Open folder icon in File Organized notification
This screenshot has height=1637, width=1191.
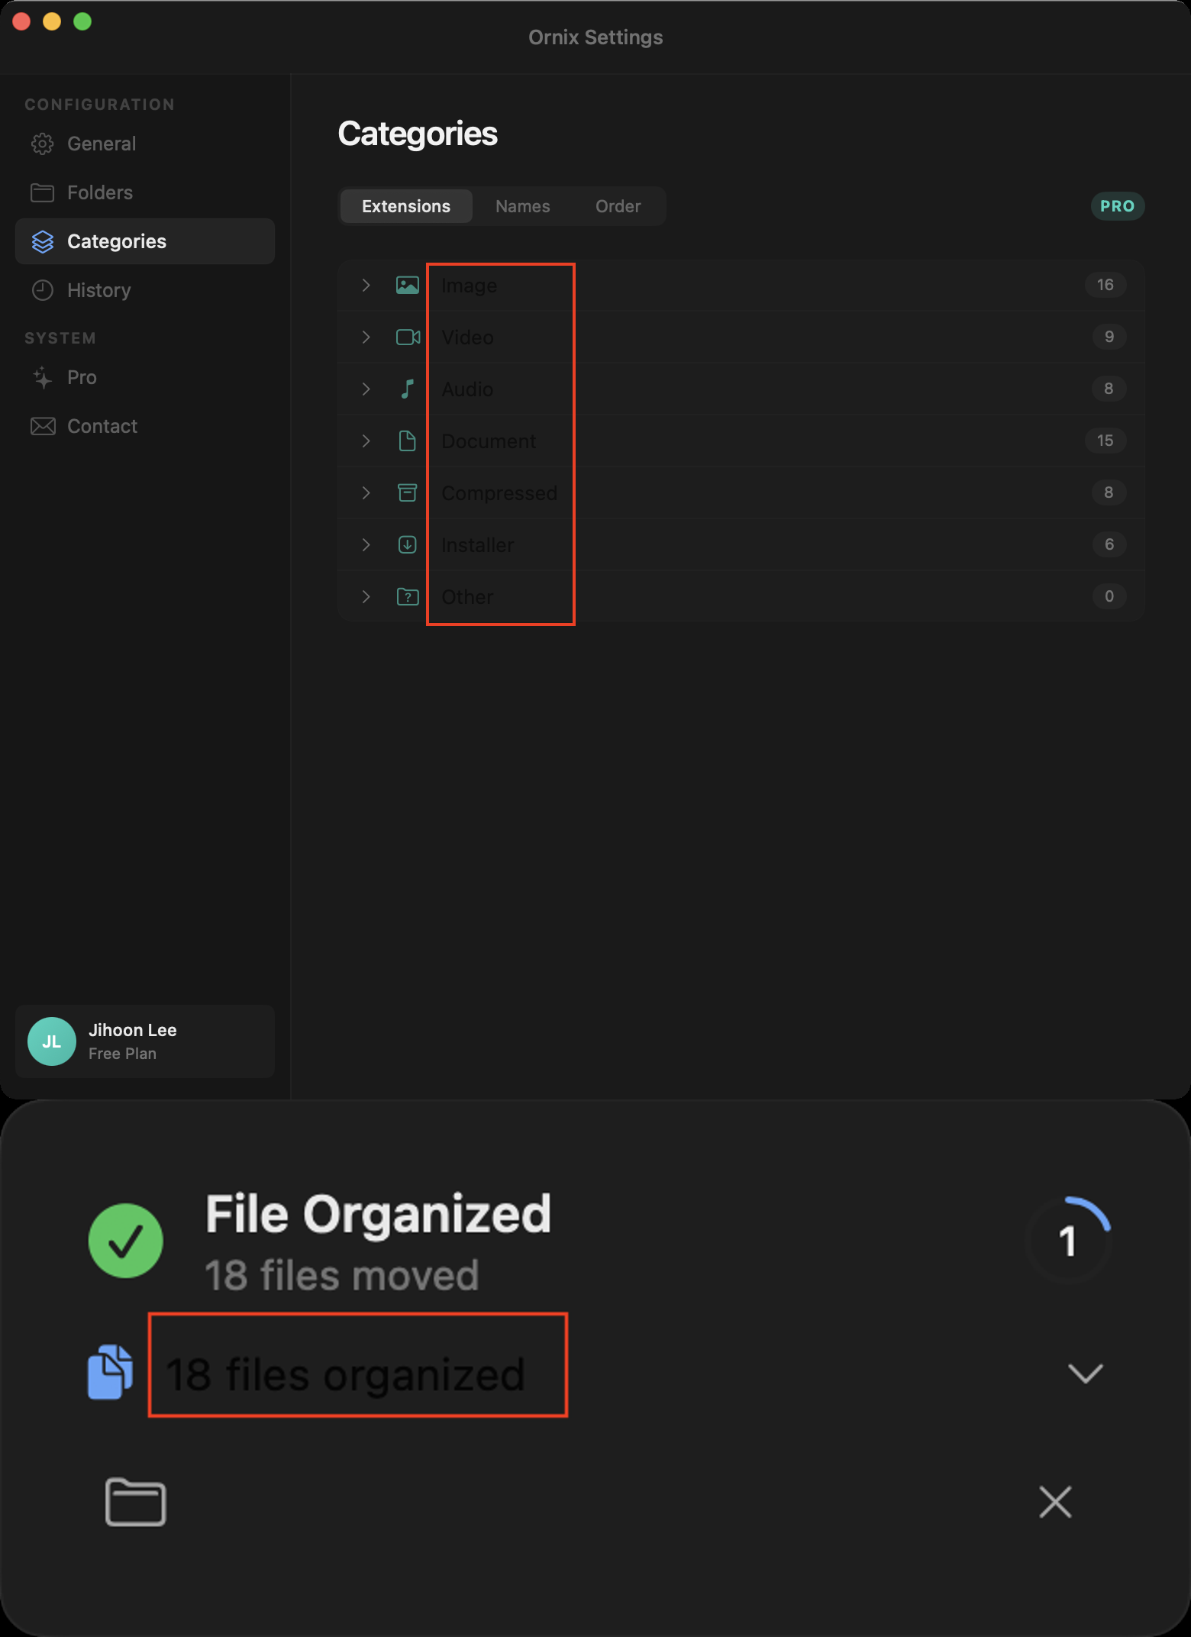[x=136, y=1502]
